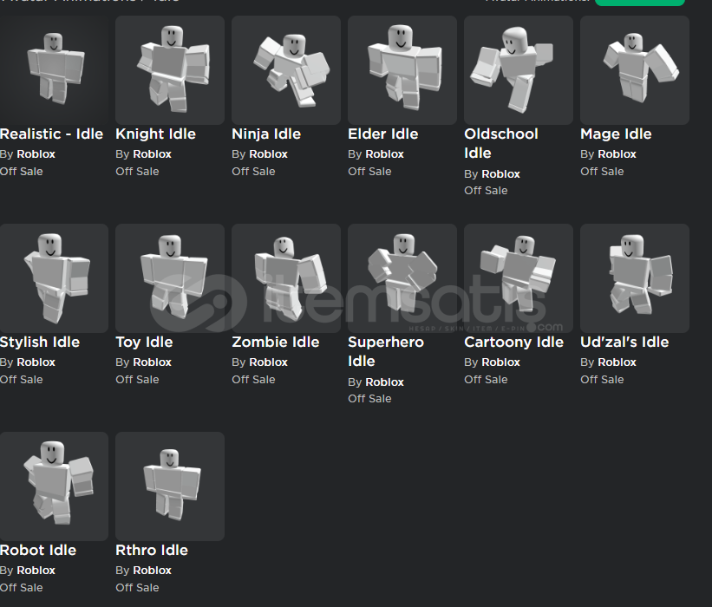Open the Ninja Idle animation thumbnail
712x607 pixels.
click(x=286, y=70)
